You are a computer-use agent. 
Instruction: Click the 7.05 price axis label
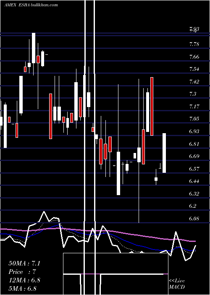[x=194, y=119]
